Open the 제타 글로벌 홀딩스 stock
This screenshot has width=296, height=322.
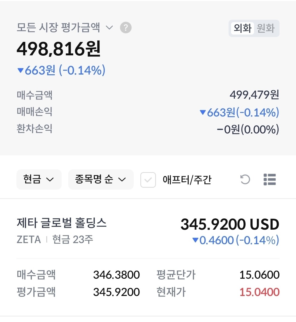click(x=62, y=223)
